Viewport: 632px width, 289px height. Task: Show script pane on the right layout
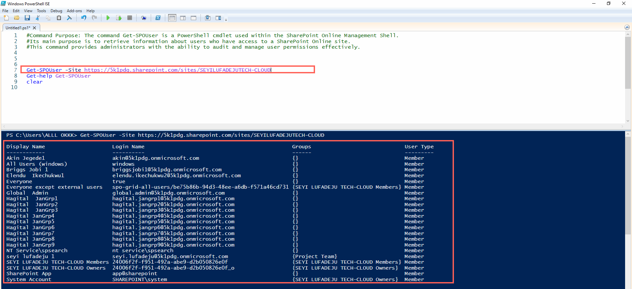point(183,18)
